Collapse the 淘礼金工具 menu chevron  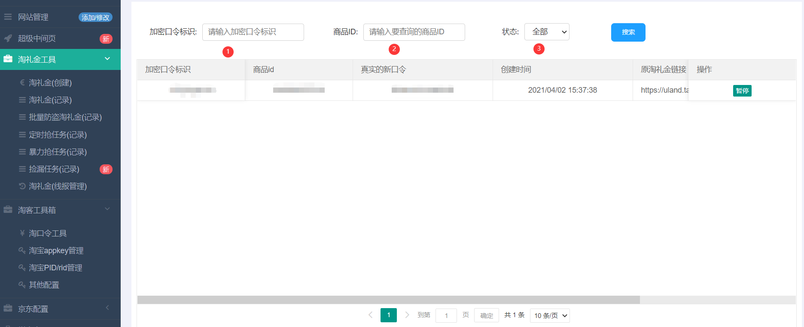(107, 59)
